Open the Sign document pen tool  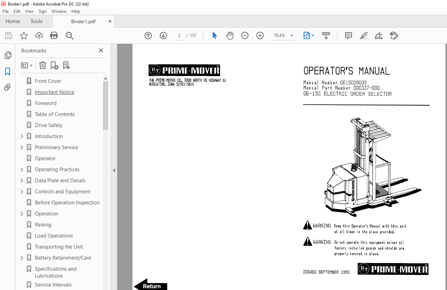379,36
